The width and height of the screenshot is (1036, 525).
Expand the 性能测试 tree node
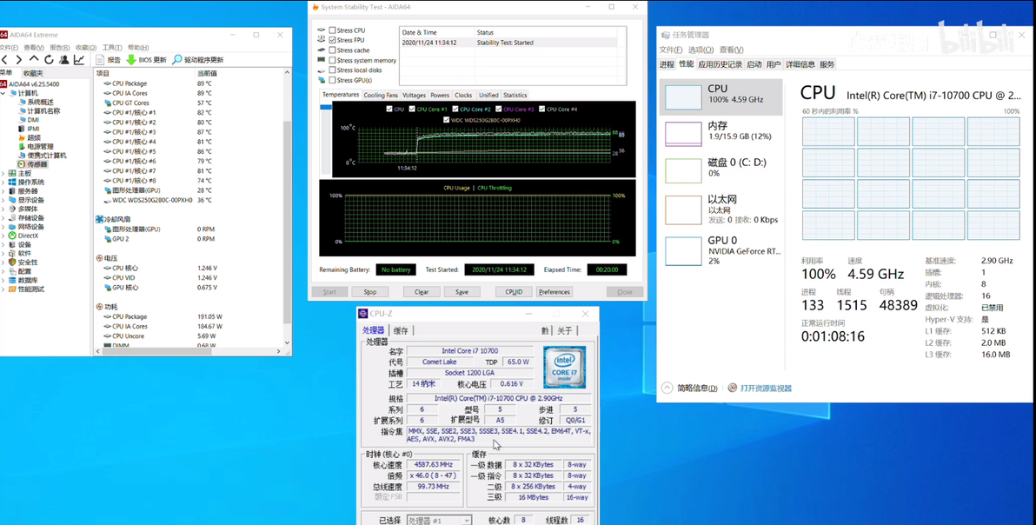3,289
